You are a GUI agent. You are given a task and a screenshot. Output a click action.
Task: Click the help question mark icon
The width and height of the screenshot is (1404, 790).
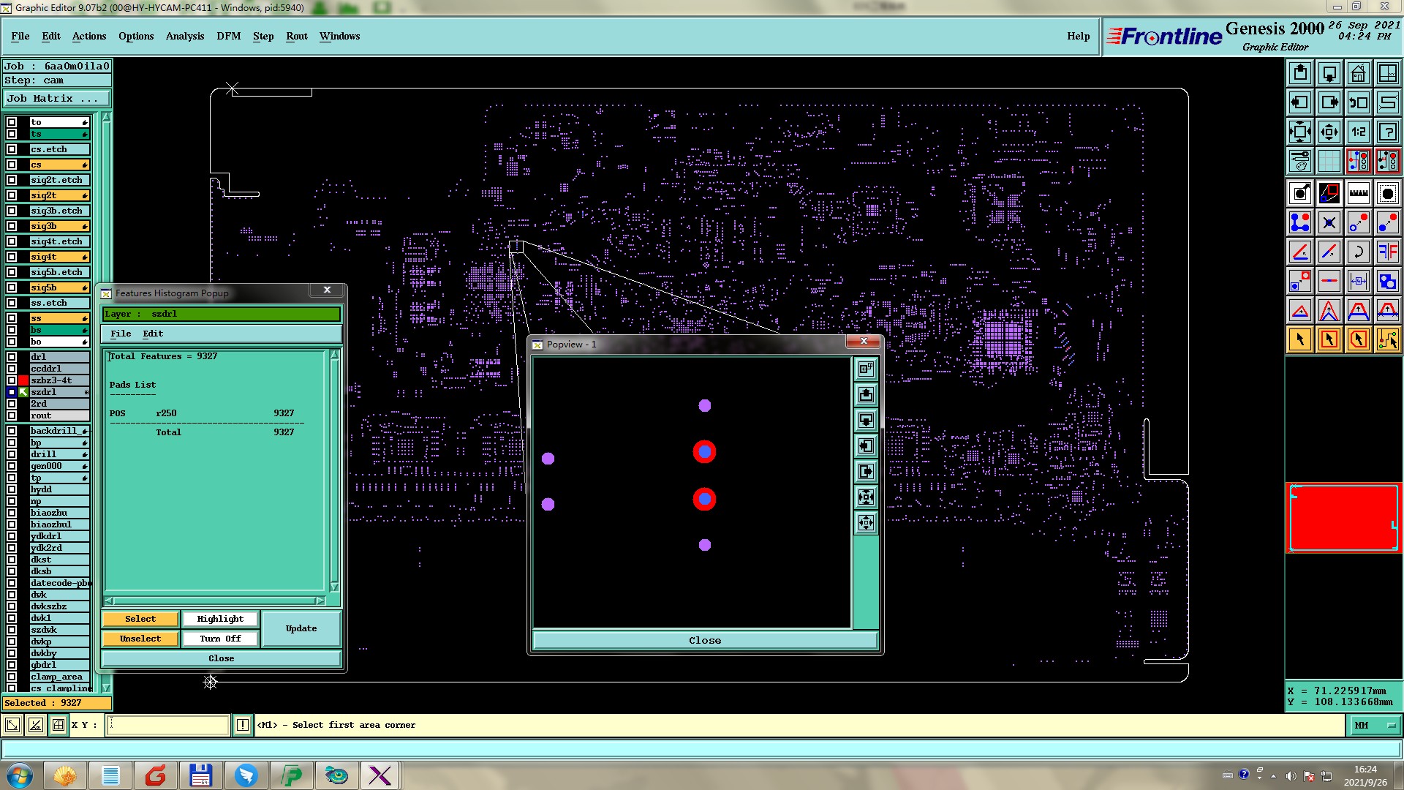pyautogui.click(x=1387, y=132)
